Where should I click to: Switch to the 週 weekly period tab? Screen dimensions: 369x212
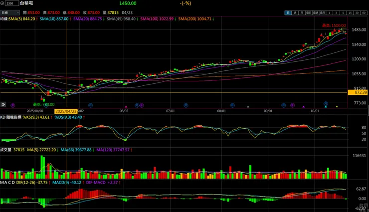(x=295, y=12)
